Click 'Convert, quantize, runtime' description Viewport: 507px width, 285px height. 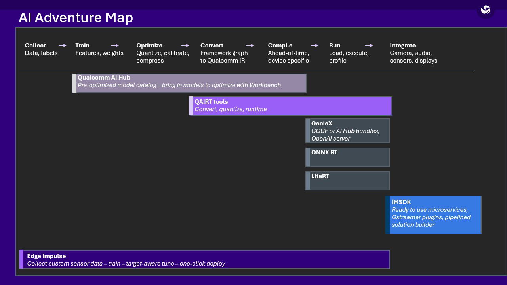point(231,109)
